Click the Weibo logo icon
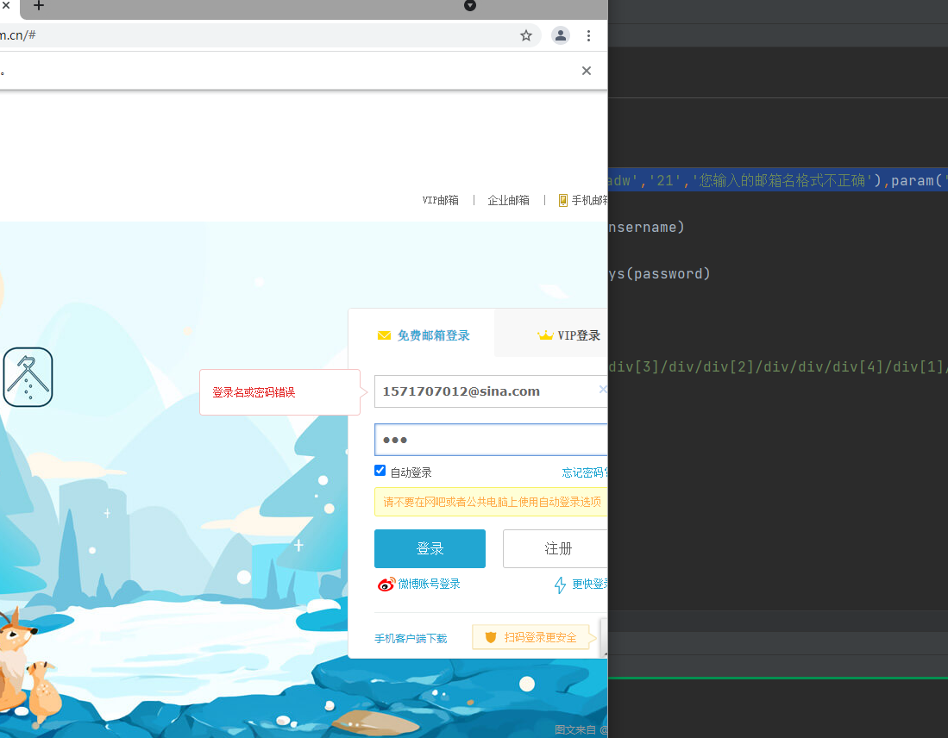Viewport: 948px width, 738px height. pos(386,584)
